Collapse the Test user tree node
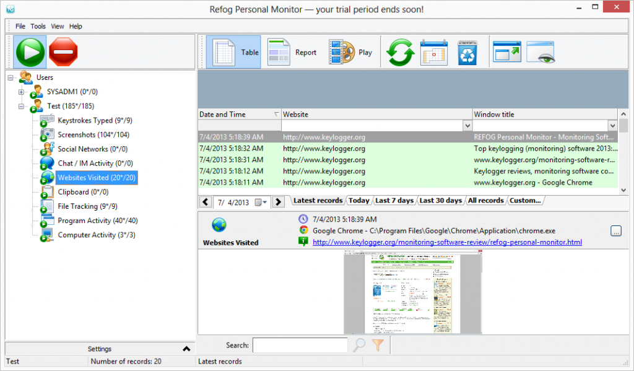The image size is (634, 371). (x=22, y=107)
